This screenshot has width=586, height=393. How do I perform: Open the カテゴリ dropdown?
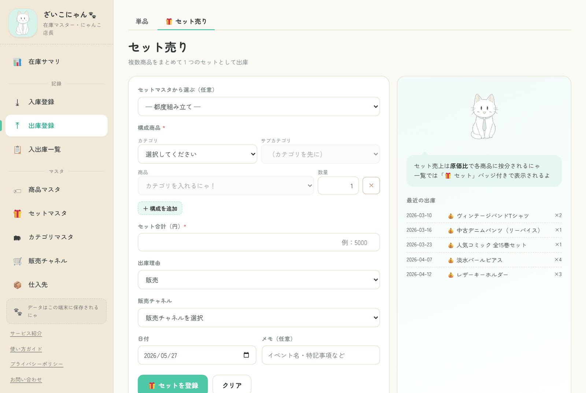point(197,154)
